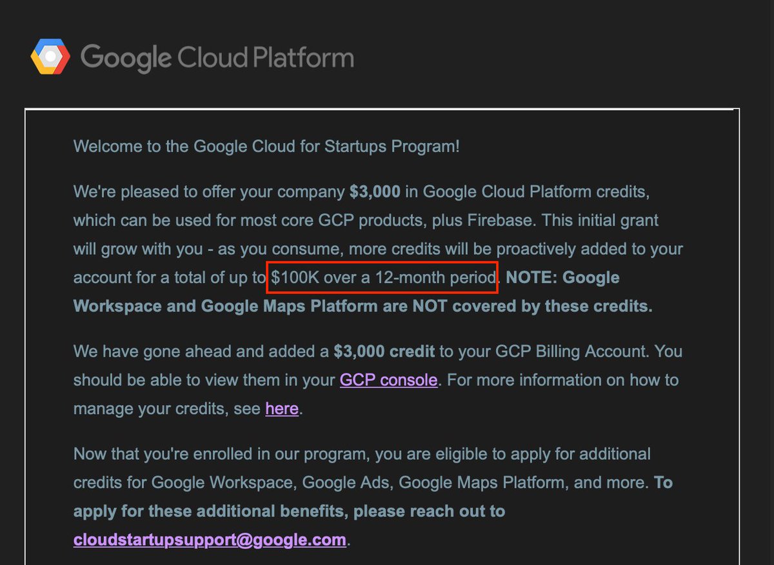Click 'which can be used for most core GCP products' line

pos(366,221)
